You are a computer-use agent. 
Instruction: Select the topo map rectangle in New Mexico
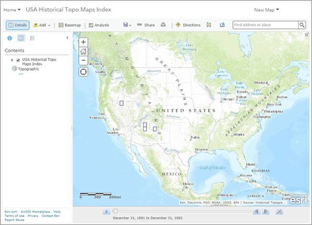(155, 129)
